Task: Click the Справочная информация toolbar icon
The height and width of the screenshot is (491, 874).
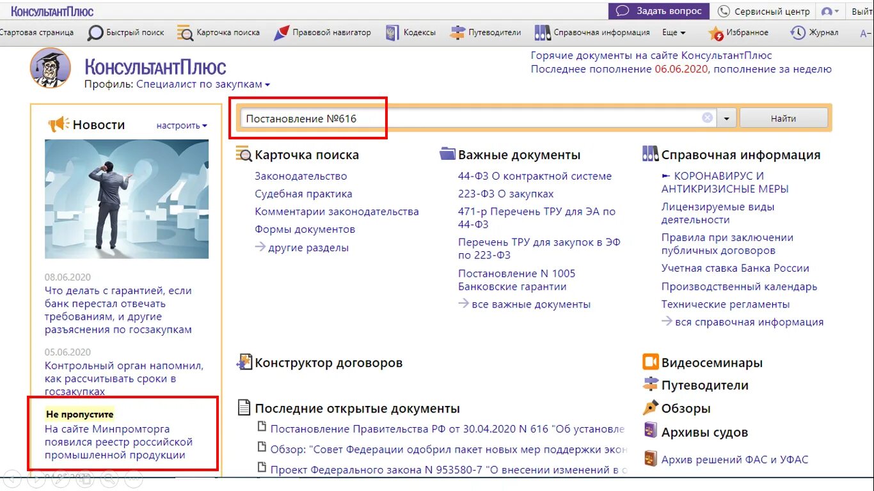Action: pos(543,33)
